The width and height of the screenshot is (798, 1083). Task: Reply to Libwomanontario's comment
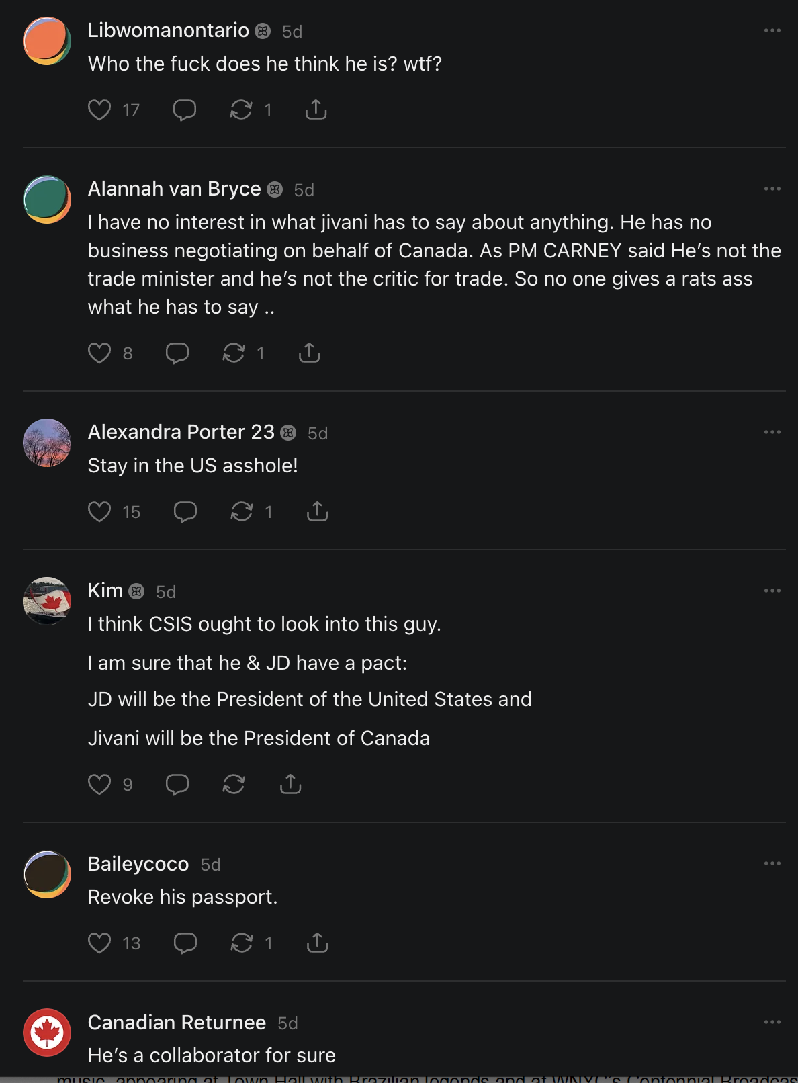click(x=183, y=110)
